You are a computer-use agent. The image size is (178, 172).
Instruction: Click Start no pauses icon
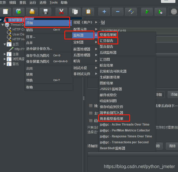tap(160, 12)
